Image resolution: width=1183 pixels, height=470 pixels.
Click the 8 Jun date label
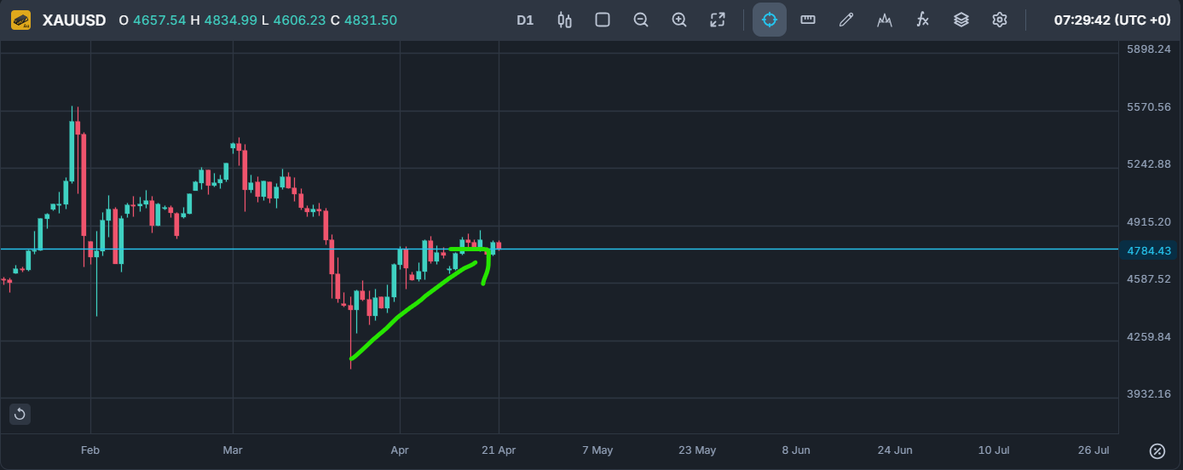click(796, 450)
